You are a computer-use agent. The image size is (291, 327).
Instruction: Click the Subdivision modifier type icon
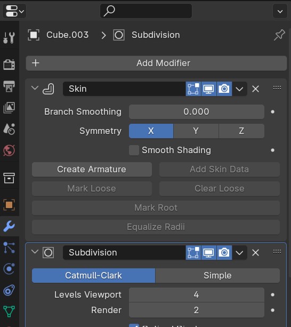click(x=48, y=252)
